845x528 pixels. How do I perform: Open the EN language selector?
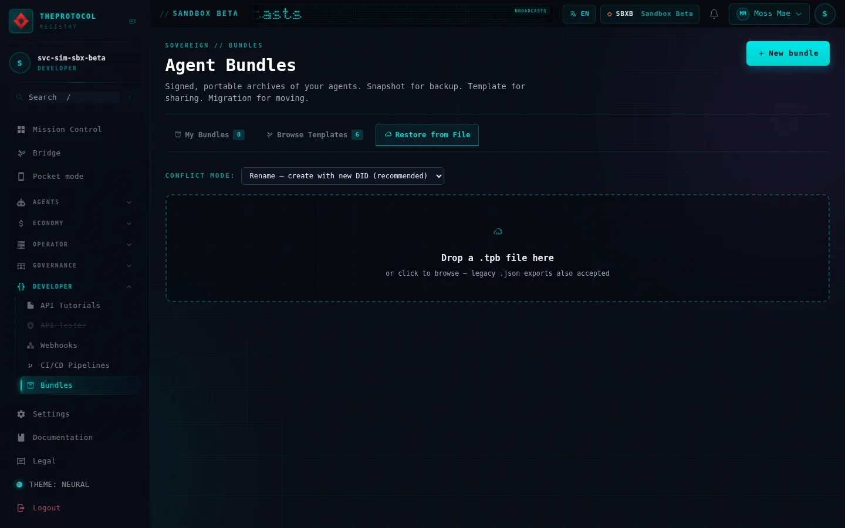(579, 14)
